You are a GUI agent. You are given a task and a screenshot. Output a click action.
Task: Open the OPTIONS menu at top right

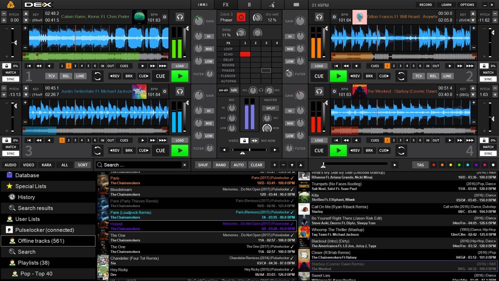pos(467,5)
